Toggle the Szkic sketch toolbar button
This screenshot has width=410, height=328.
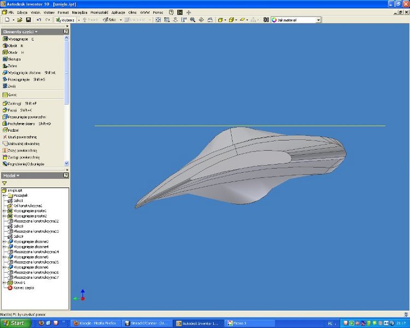point(109,20)
